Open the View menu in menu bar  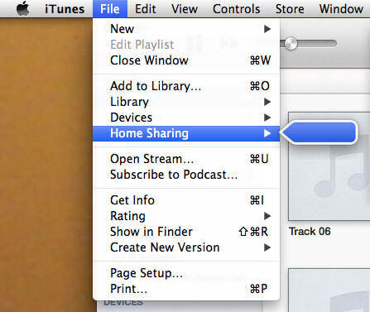185,9
